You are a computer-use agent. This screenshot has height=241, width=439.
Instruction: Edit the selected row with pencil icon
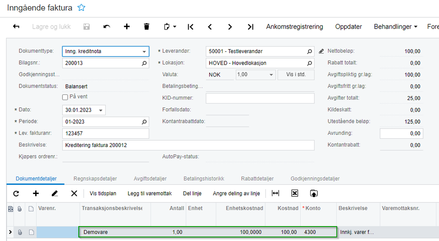(x=55, y=194)
